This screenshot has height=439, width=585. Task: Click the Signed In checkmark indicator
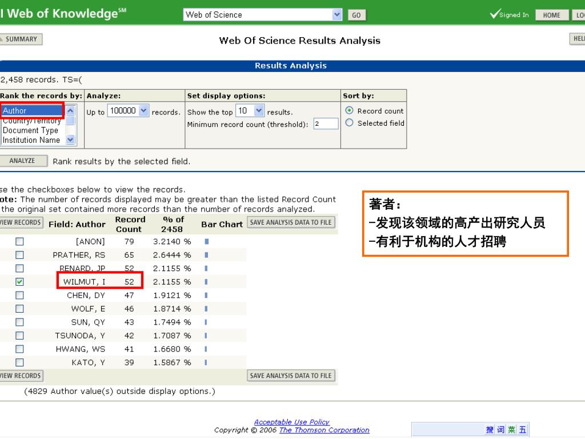coord(509,14)
